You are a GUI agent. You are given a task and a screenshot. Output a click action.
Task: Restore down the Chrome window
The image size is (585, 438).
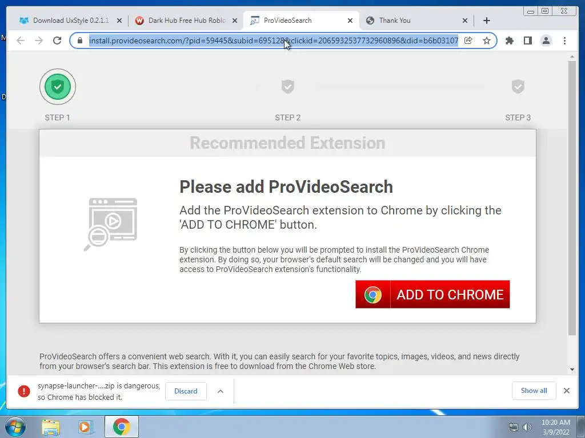click(x=545, y=11)
